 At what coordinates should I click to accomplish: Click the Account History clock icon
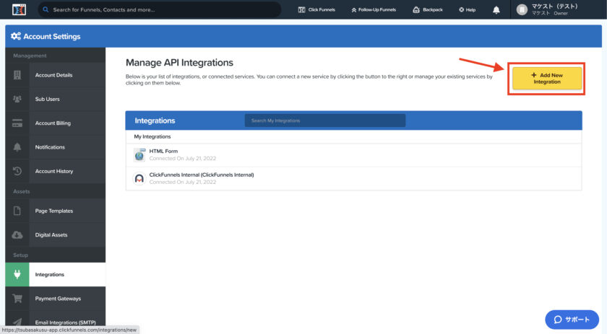17,171
